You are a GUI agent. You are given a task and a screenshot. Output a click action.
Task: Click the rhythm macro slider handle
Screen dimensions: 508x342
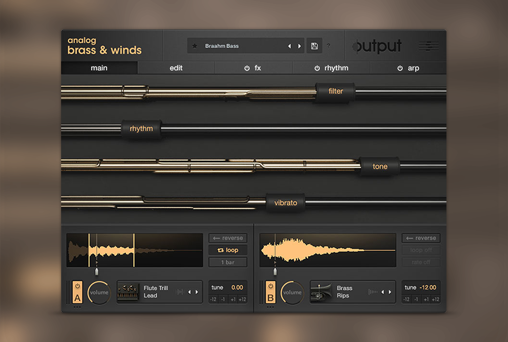coord(142,128)
